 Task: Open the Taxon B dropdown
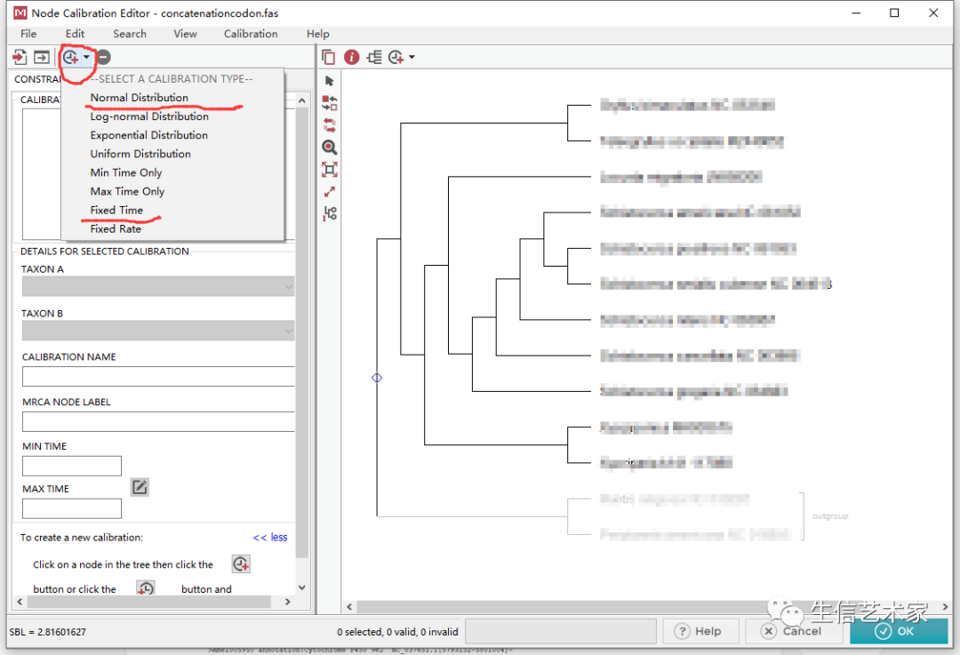coord(289,331)
